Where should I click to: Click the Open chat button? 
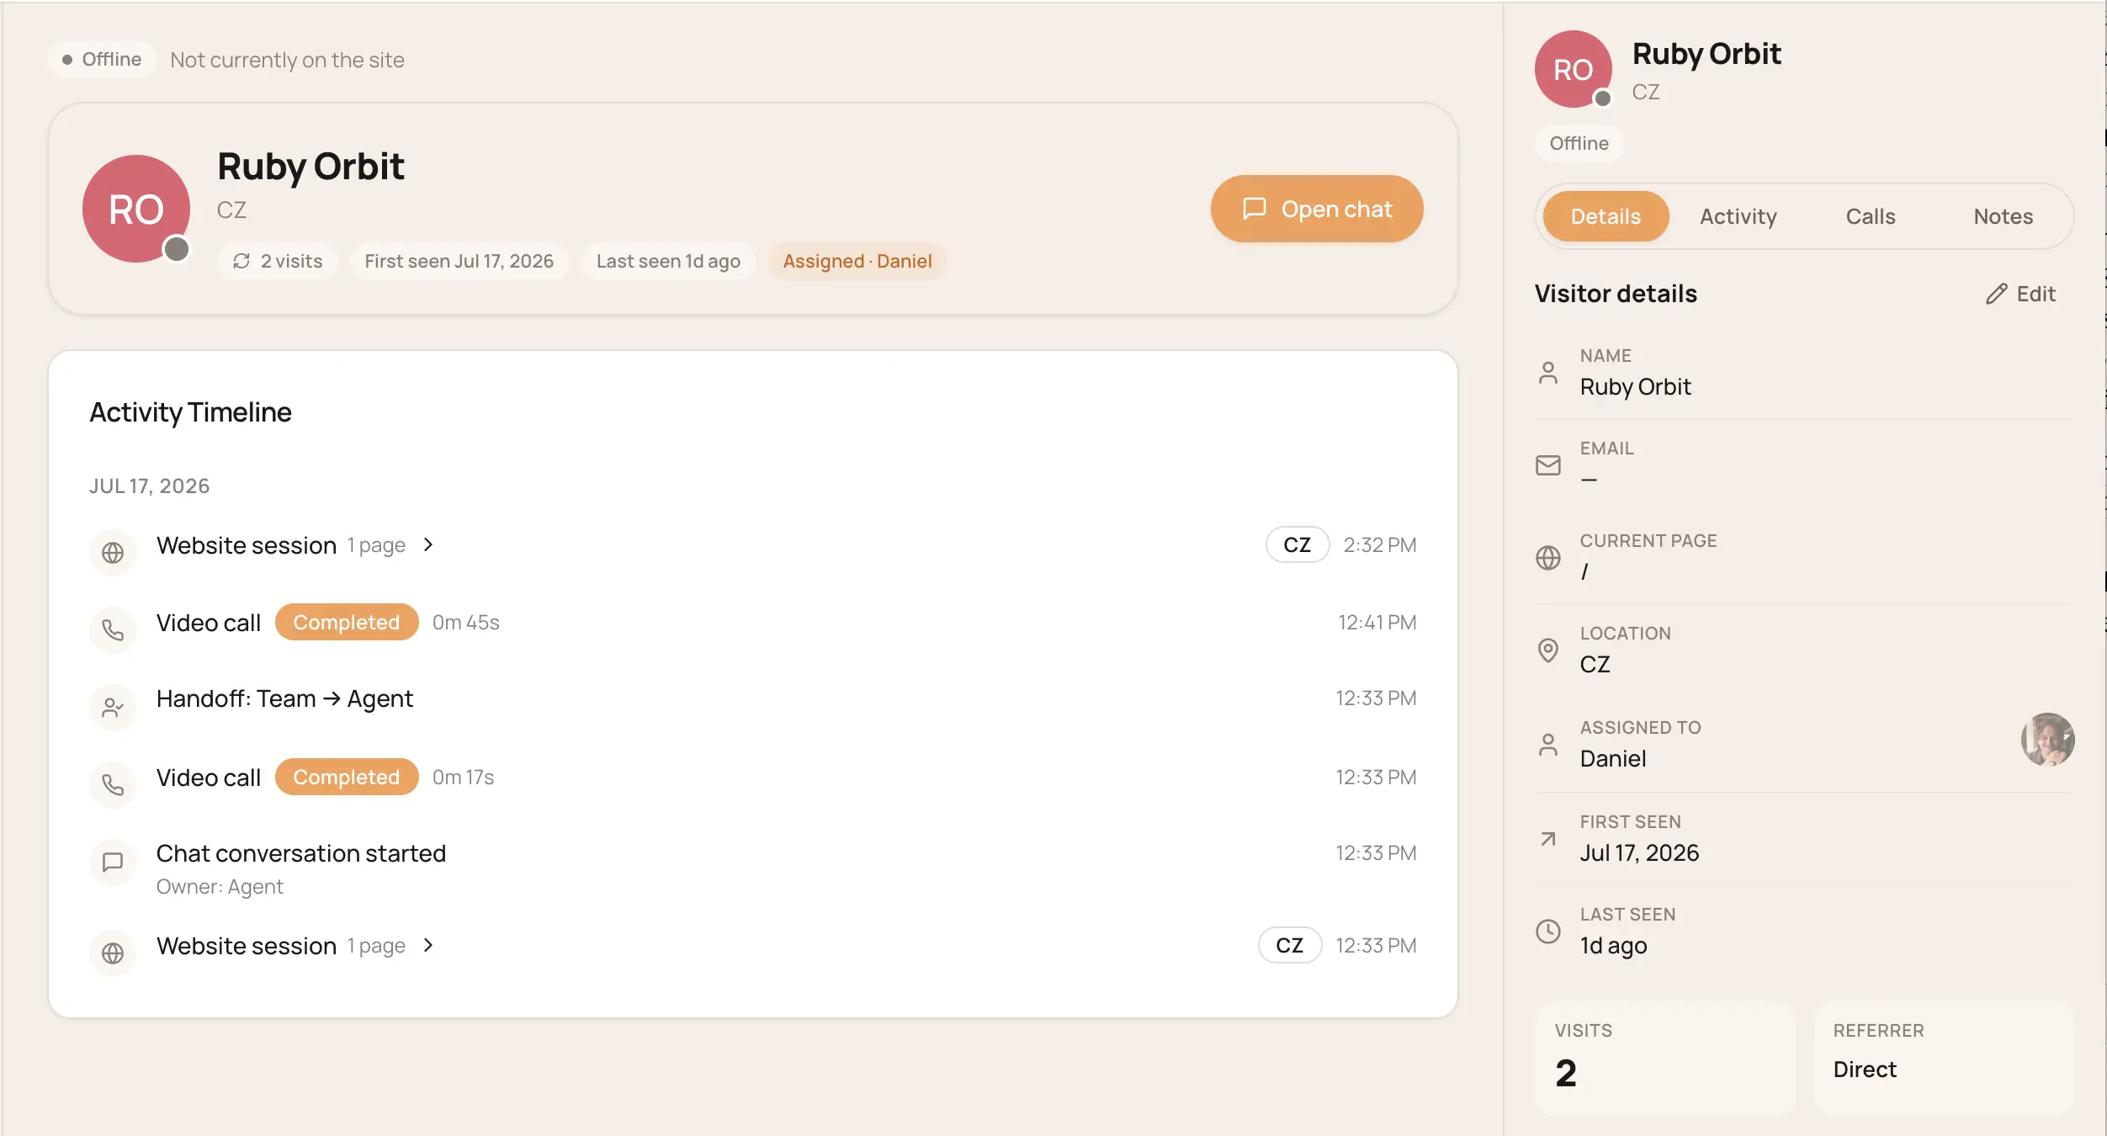coord(1316,209)
